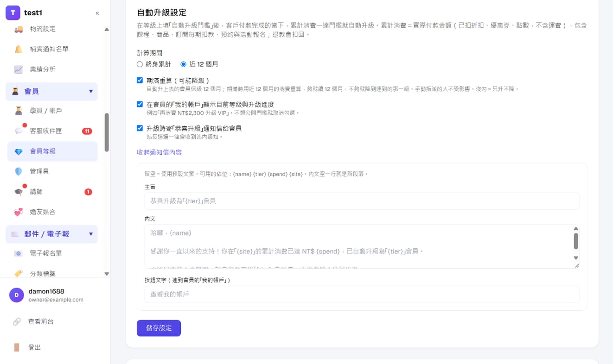Click the chain link icon for 查看前台
613x364 pixels.
(x=17, y=321)
